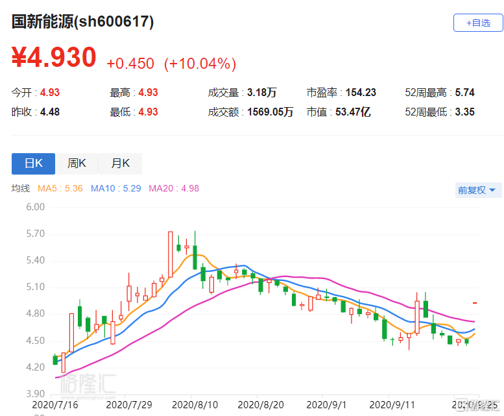
Task: Click the 2020/9/1 date axis label
Action: (326, 405)
